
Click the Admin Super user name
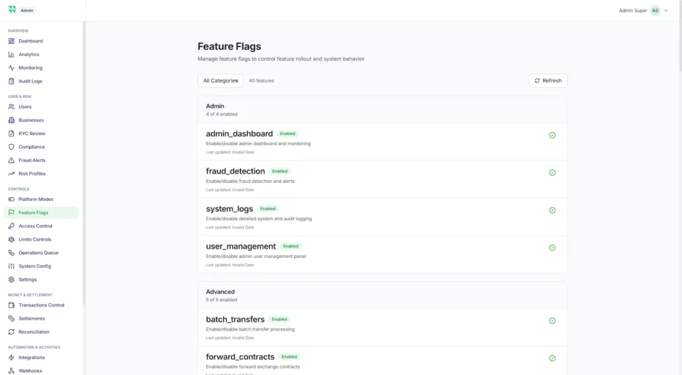click(x=633, y=11)
